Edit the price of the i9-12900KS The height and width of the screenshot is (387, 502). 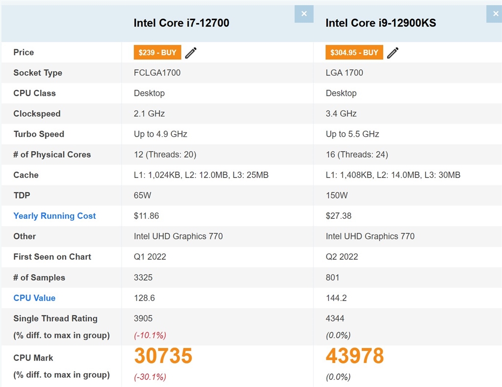pos(393,52)
